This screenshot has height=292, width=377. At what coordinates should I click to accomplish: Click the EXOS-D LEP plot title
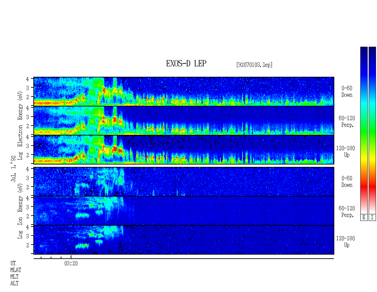coord(186,63)
